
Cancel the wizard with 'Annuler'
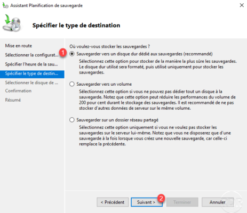click(217, 202)
